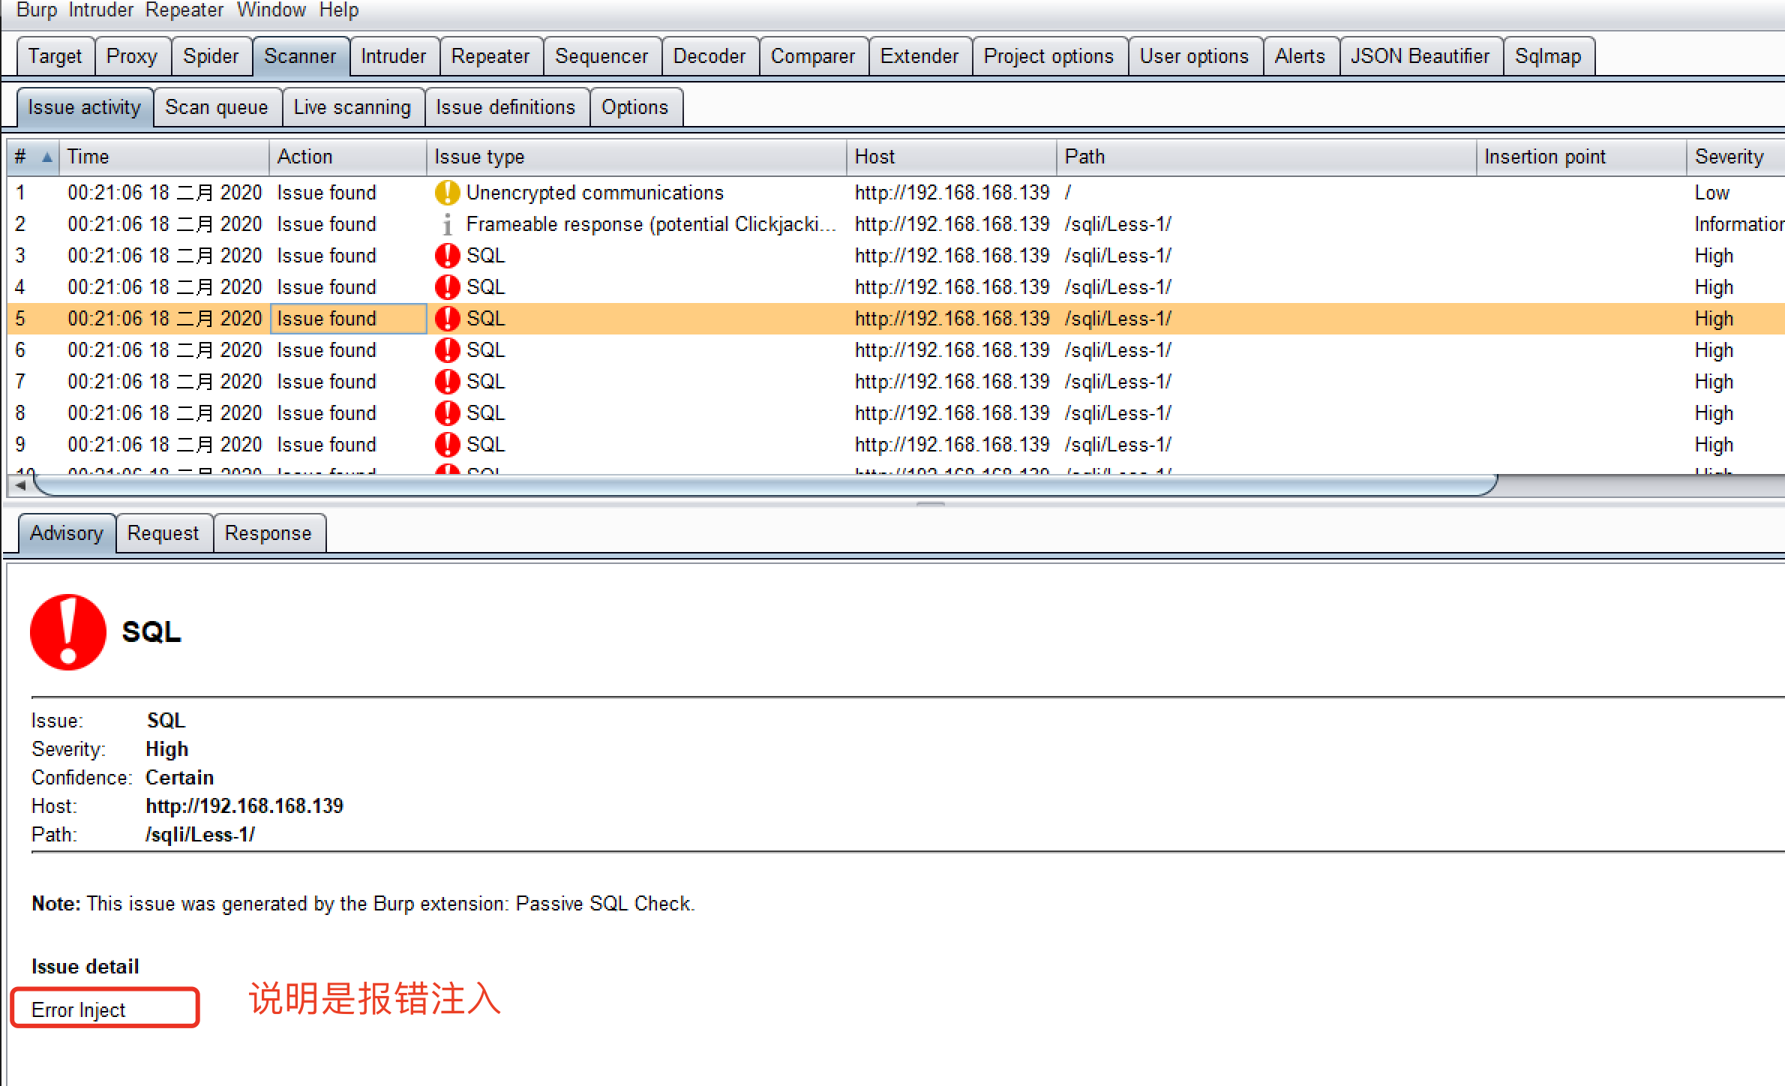
Task: Click the red SQL icon in row 9
Action: (x=447, y=445)
